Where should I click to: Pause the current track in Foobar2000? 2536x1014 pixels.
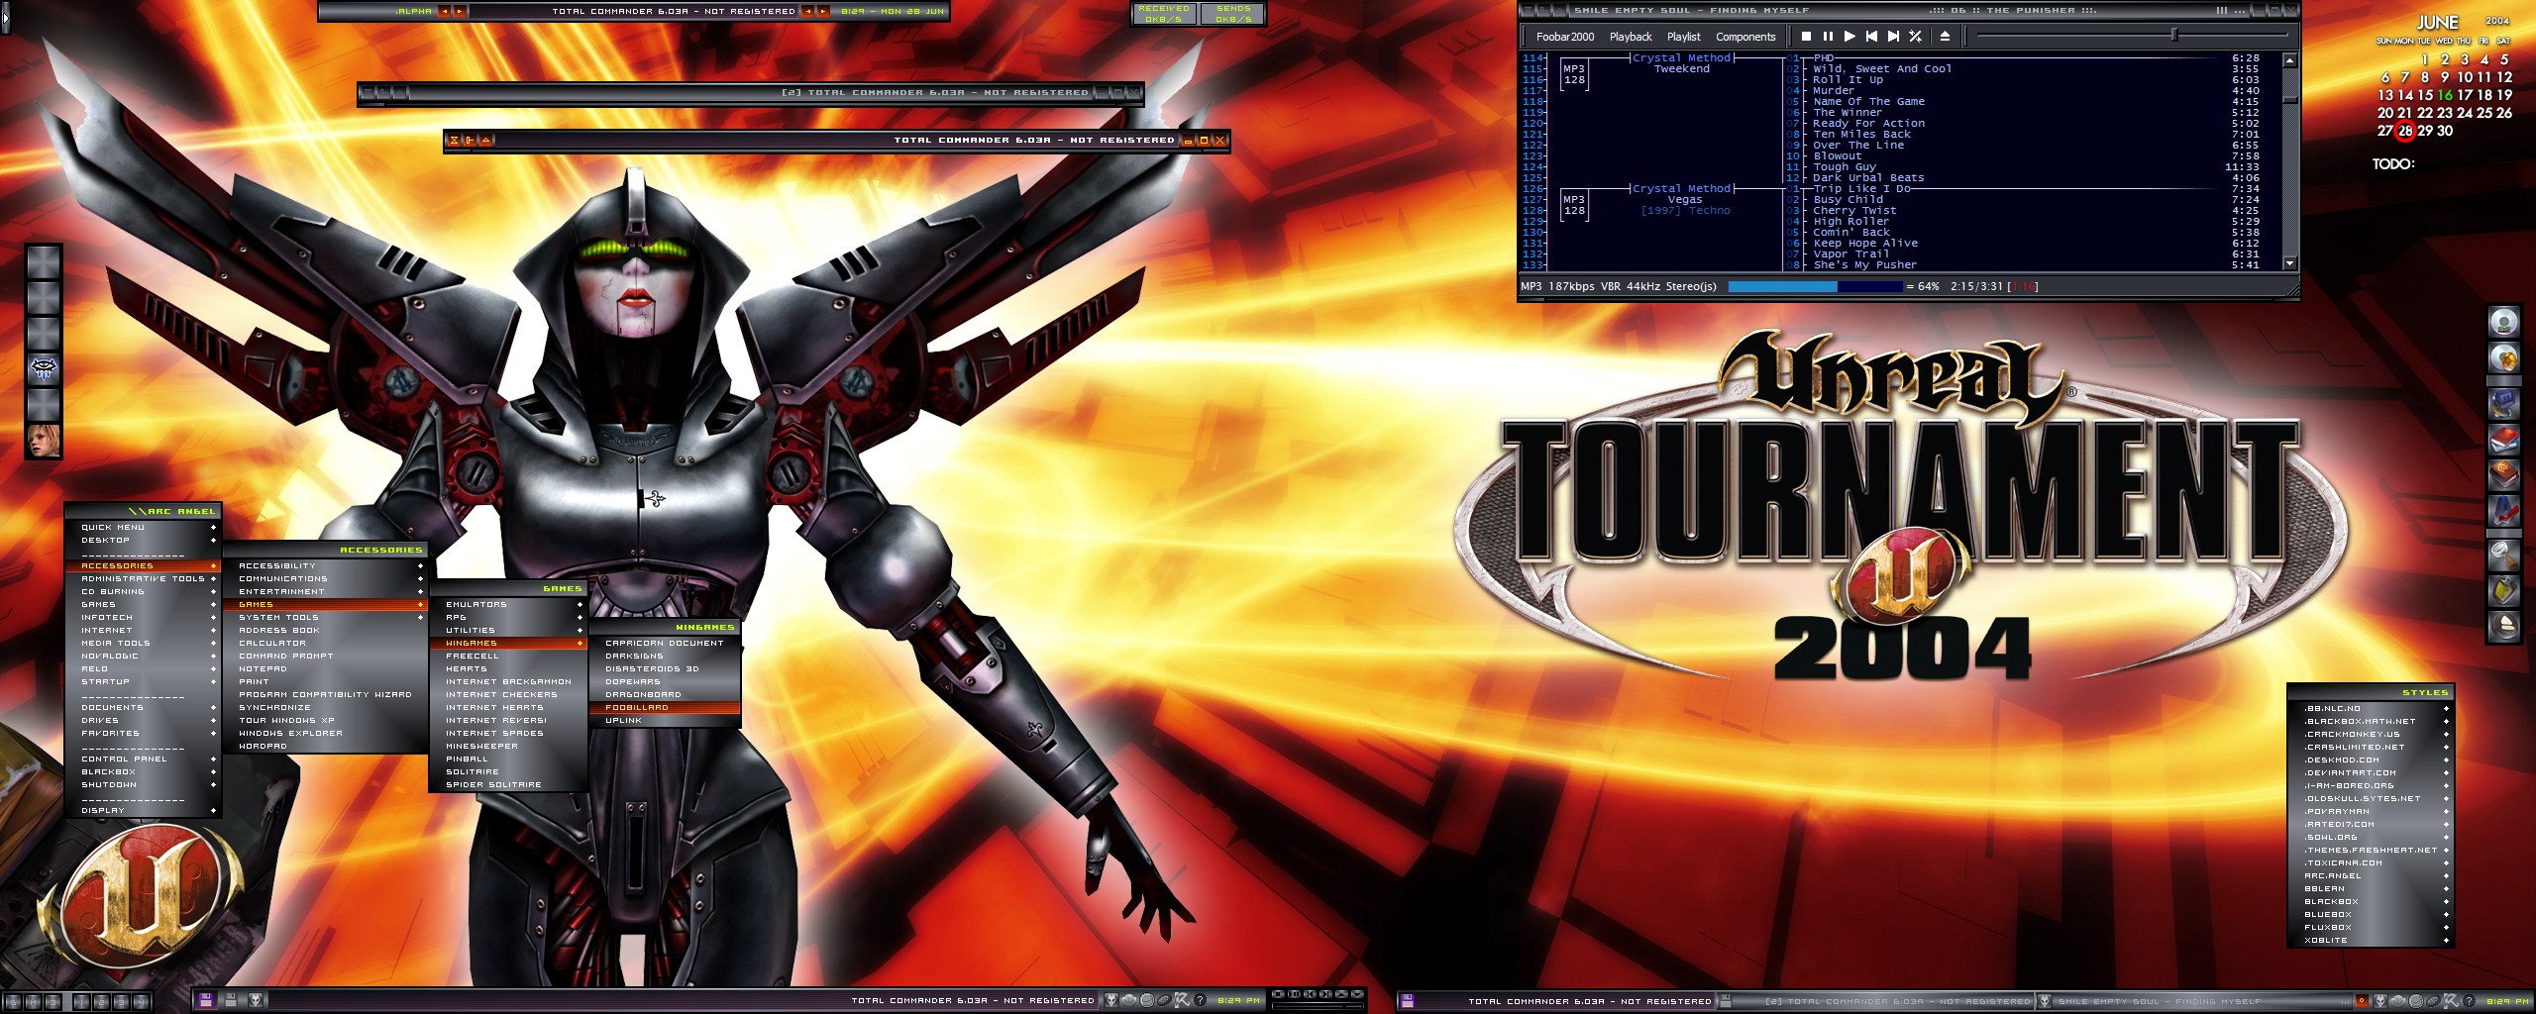coord(1828,37)
